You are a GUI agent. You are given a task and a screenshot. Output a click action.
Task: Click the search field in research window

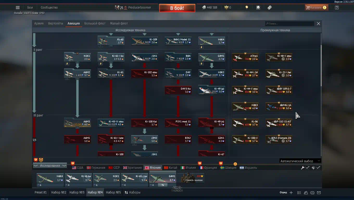pos(289,24)
